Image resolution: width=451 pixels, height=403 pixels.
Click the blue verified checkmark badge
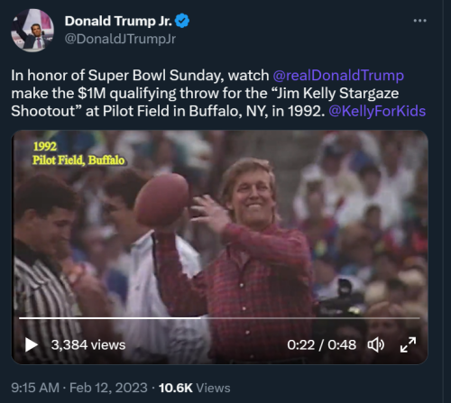point(182,21)
